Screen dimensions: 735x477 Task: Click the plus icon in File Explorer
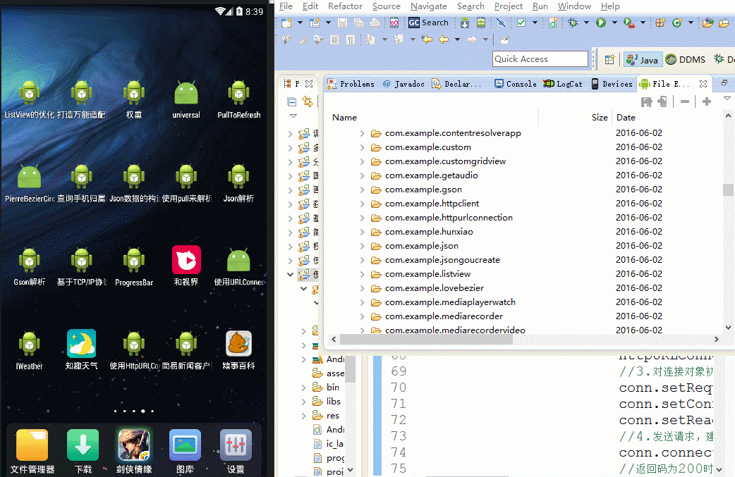coord(706,101)
